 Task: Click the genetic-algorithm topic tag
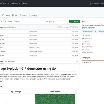click(x=88, y=31)
